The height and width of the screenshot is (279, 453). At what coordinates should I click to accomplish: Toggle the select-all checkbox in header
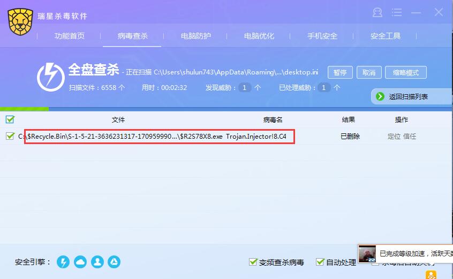pos(10,119)
